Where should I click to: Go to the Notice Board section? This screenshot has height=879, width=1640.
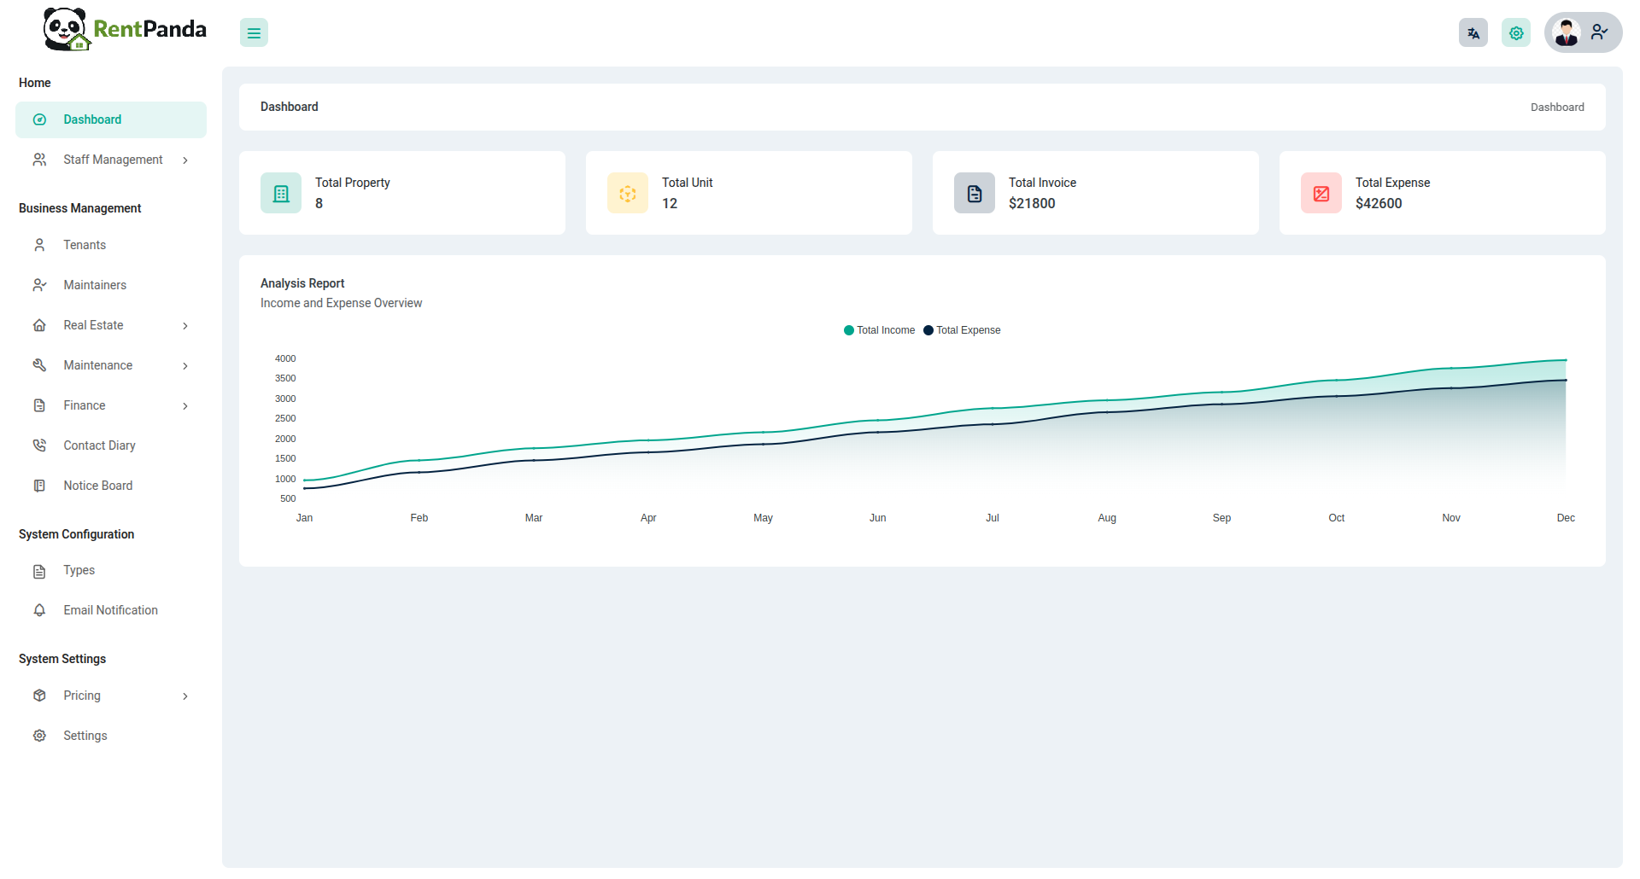pos(97,486)
